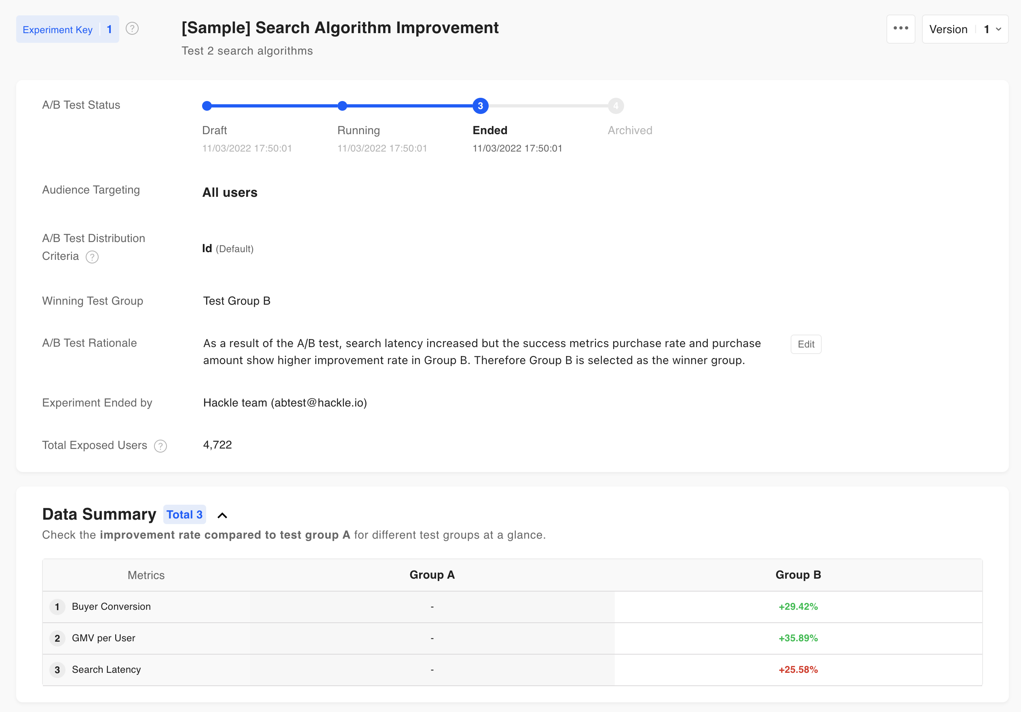The image size is (1021, 712).
Task: Click help icon next to Experiment Key
Action: pyautogui.click(x=132, y=29)
